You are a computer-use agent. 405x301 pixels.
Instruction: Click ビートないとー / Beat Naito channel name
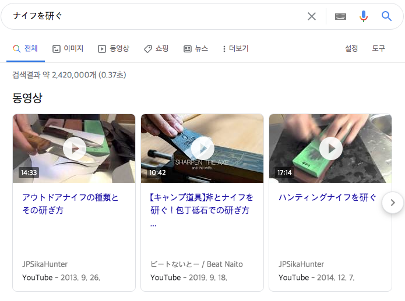pos(196,264)
